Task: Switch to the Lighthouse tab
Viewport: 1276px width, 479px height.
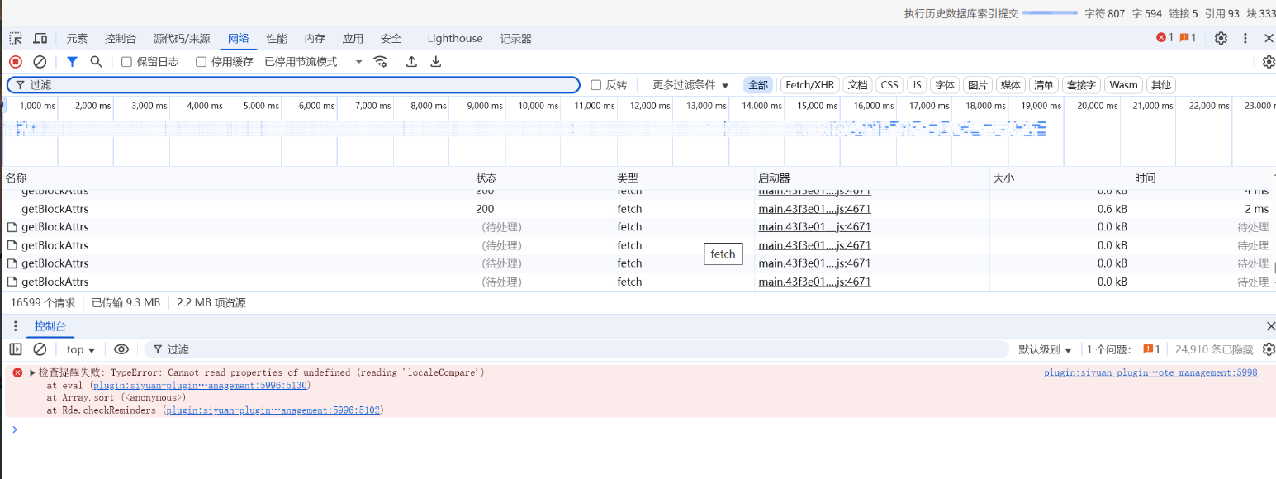Action: pyautogui.click(x=454, y=38)
